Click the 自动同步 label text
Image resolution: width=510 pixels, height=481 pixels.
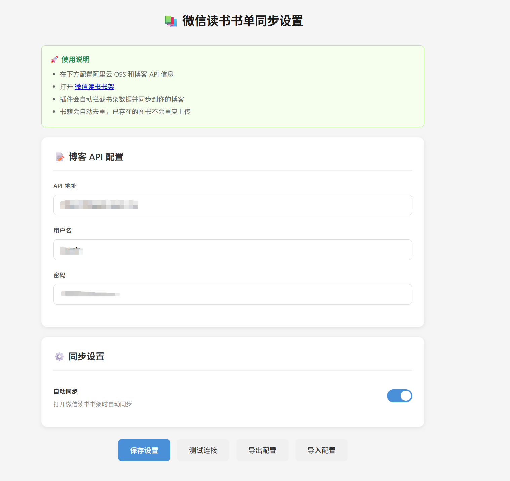[66, 391]
